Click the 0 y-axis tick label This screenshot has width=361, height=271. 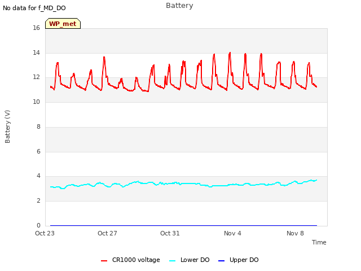pos(38,225)
